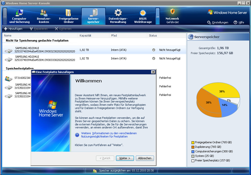Sort by the Kapazität column header
The width and height of the screenshot is (251, 175).
pyautogui.click(x=93, y=36)
